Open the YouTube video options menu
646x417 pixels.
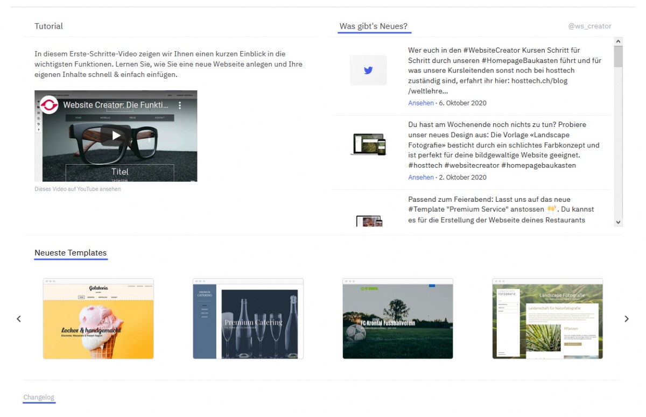(180, 105)
